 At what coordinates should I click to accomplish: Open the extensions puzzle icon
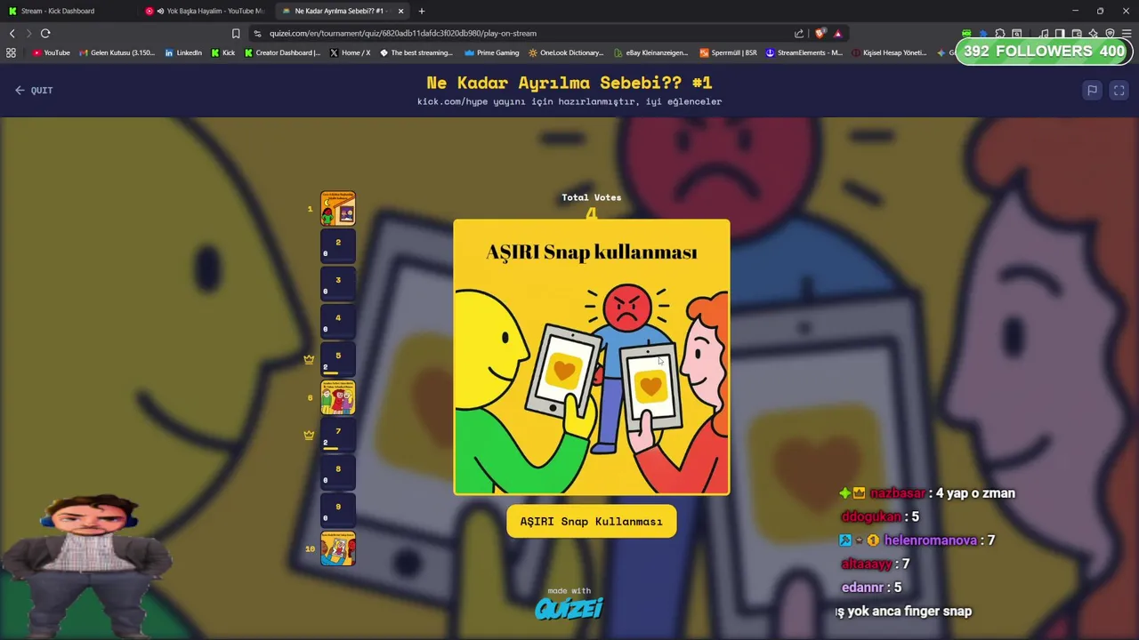point(1000,33)
